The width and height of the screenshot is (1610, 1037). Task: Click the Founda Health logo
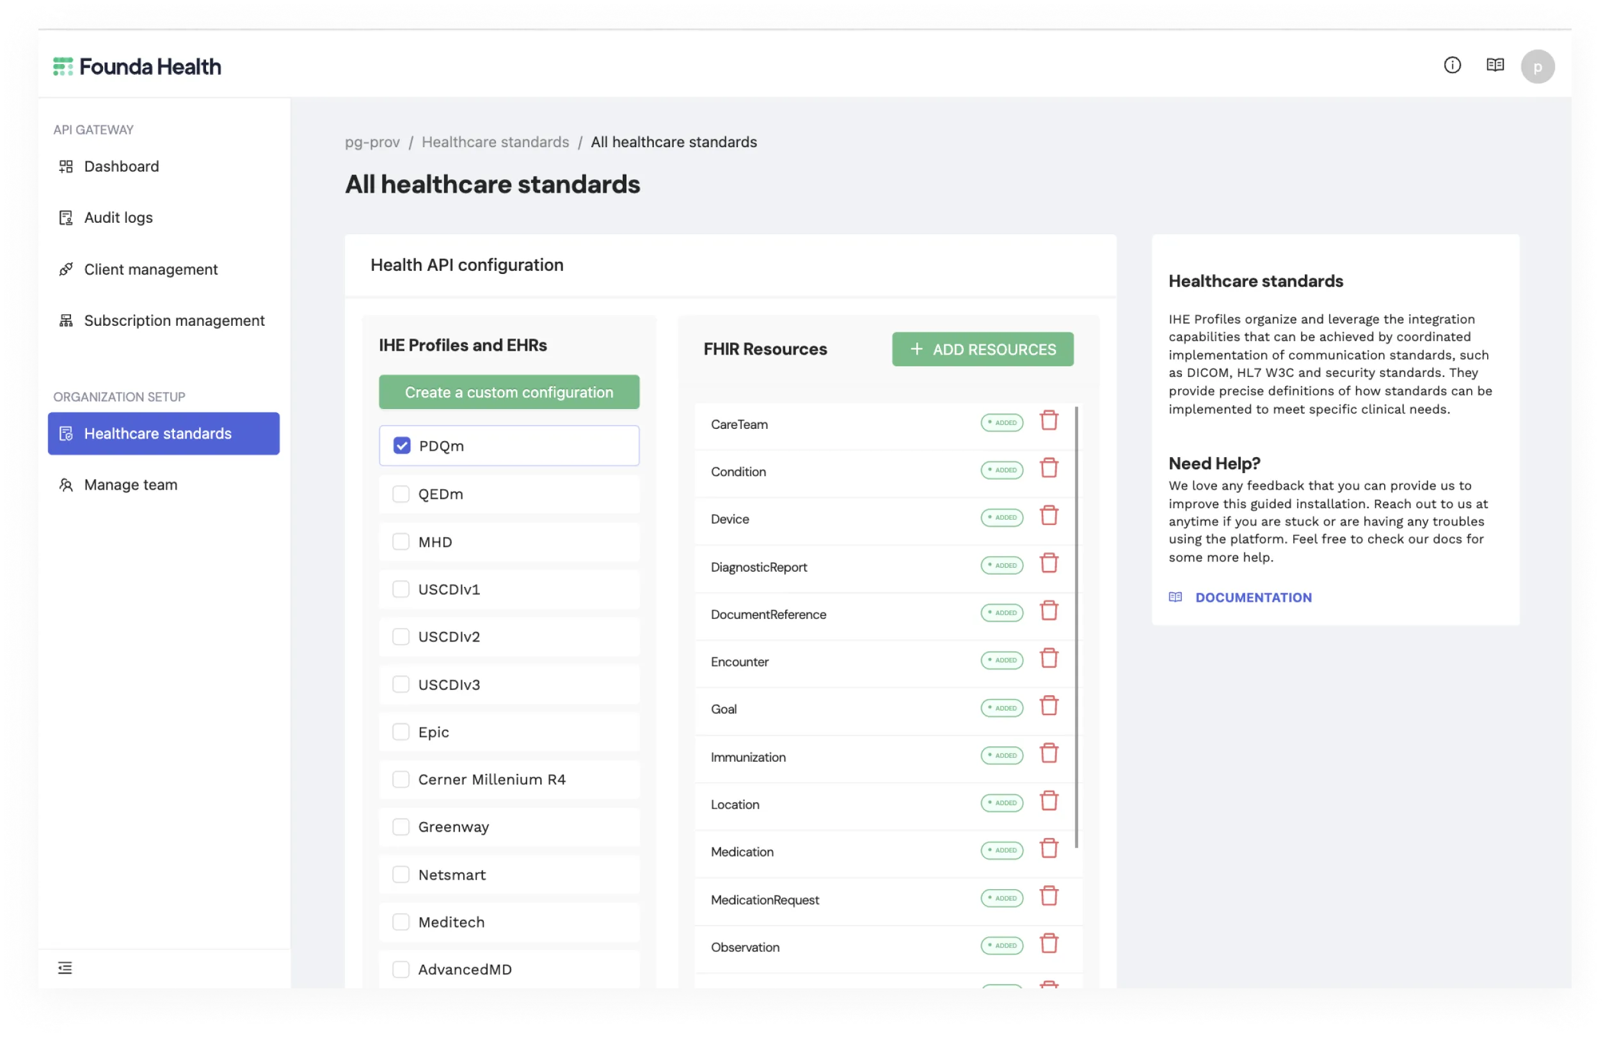click(x=137, y=67)
